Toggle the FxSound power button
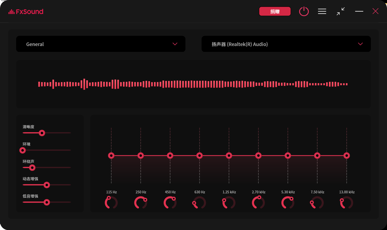This screenshot has height=230, width=387. click(x=304, y=11)
